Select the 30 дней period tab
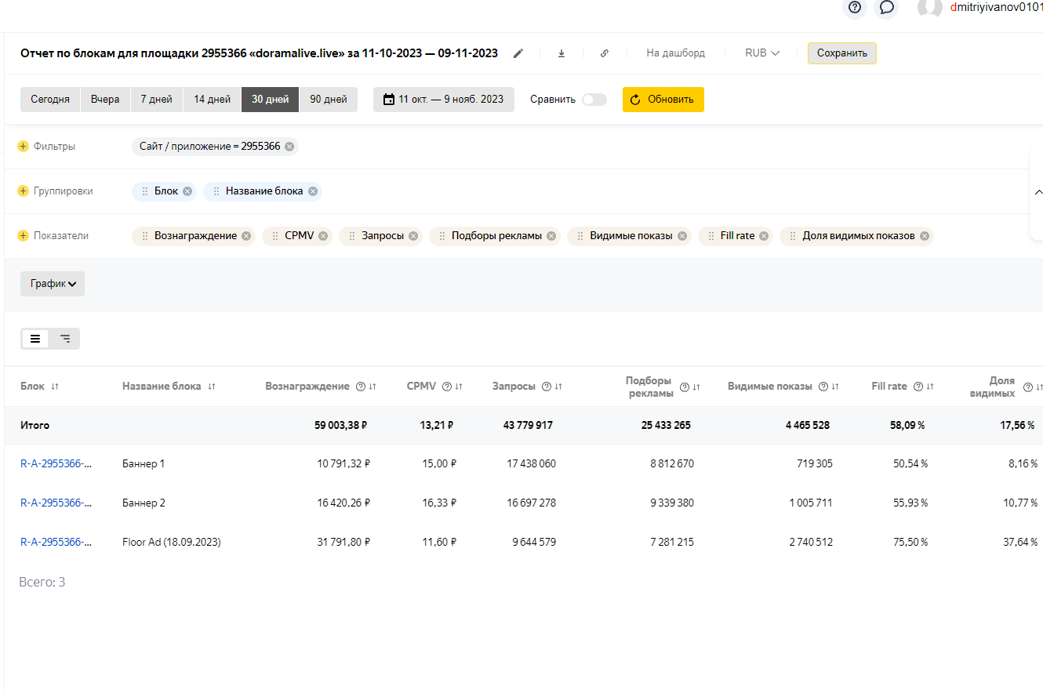This screenshot has height=690, width=1043. pos(271,100)
